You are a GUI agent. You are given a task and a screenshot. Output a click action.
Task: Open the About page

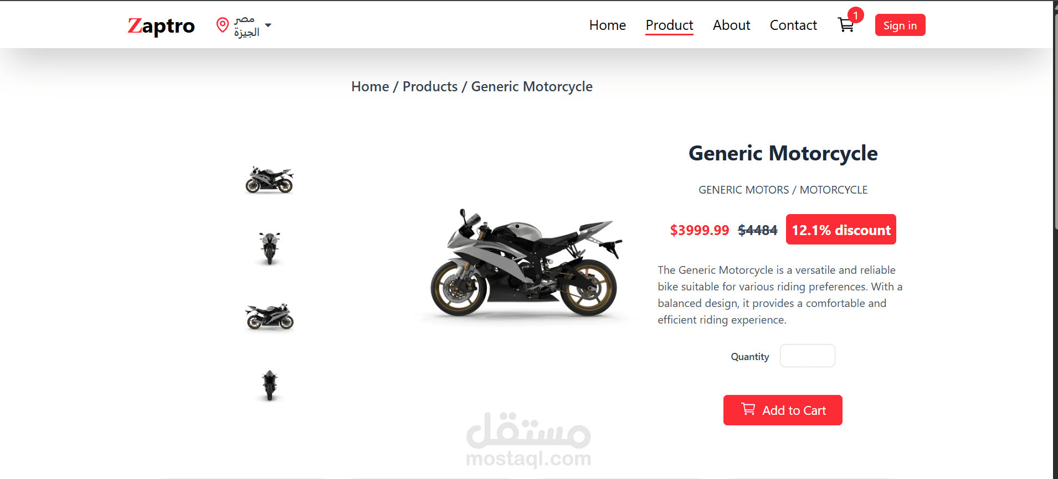click(731, 25)
